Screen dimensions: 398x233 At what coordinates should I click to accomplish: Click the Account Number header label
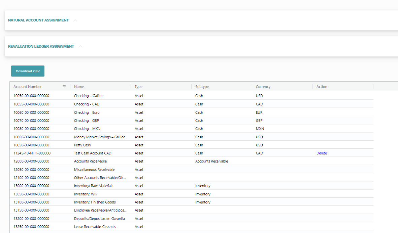(x=28, y=87)
